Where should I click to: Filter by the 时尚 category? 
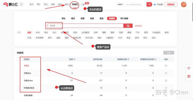(x=38, y=33)
